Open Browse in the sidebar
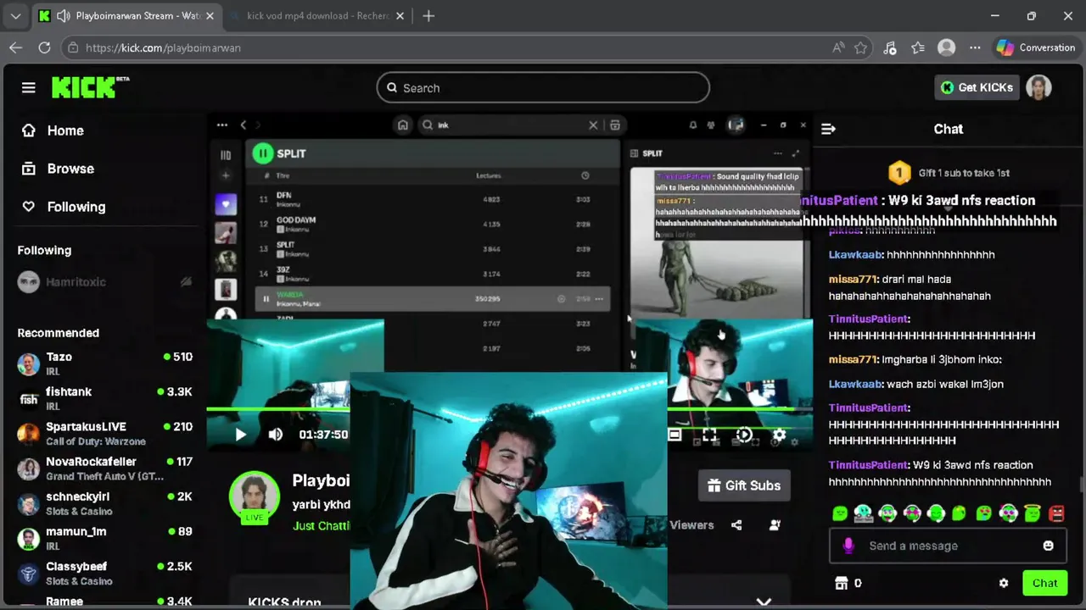Screen dimensions: 1086x610 tap(58, 169)
